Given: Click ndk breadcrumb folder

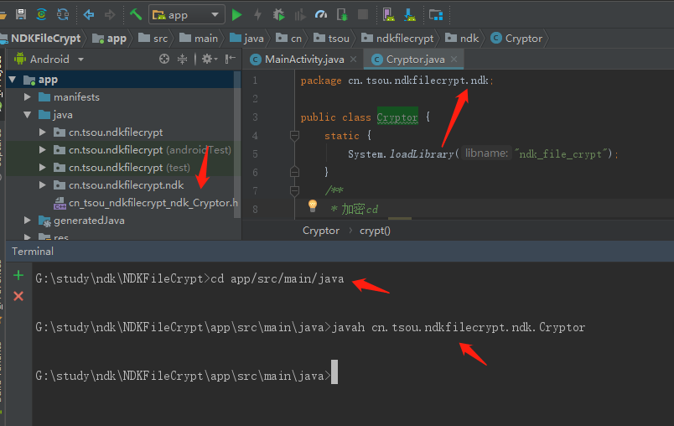Looking at the screenshot, I should 462,39.
